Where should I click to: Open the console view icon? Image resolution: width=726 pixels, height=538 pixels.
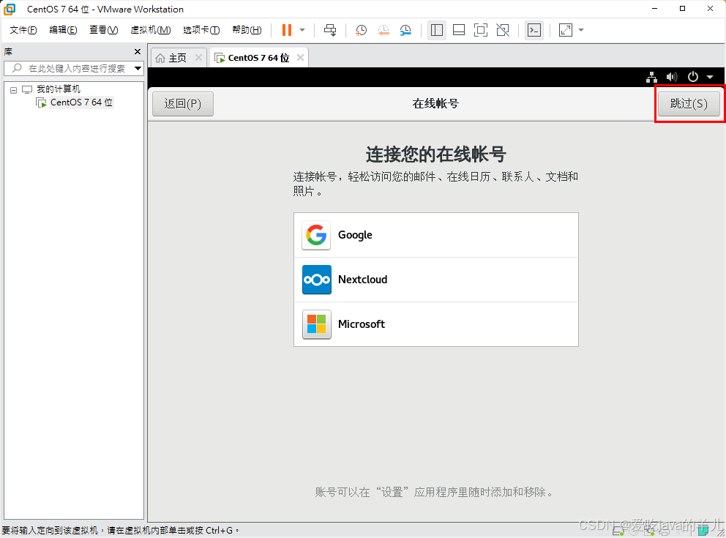pyautogui.click(x=534, y=30)
